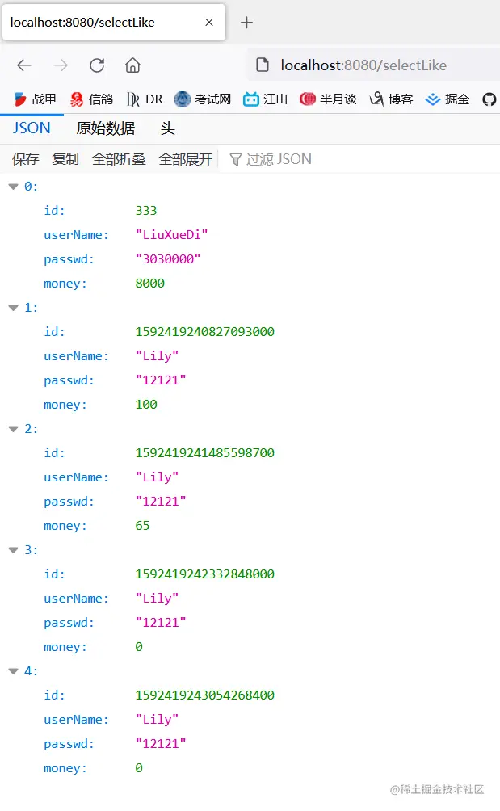Open a new tab with plus icon

pyautogui.click(x=246, y=23)
